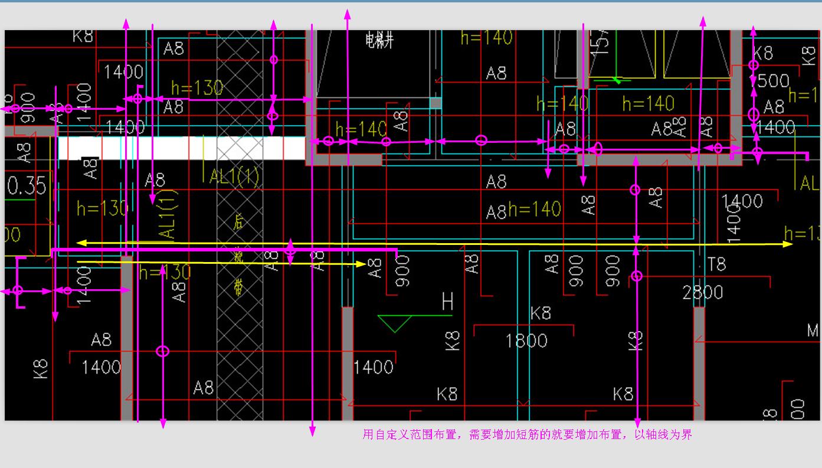Select the 2800 dimension text
The width and height of the screenshot is (822, 468).
point(703,292)
